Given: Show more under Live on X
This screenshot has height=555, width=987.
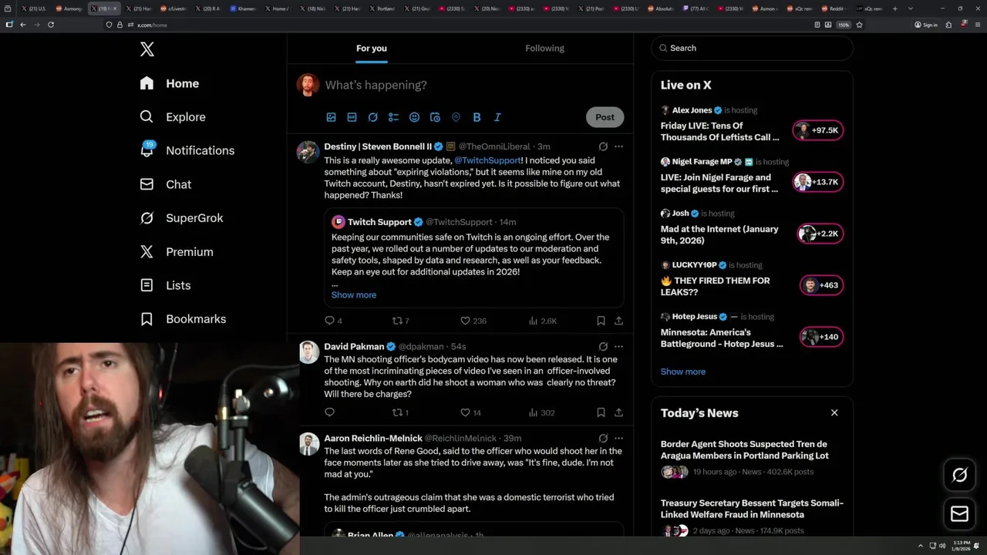Looking at the screenshot, I should [x=682, y=372].
